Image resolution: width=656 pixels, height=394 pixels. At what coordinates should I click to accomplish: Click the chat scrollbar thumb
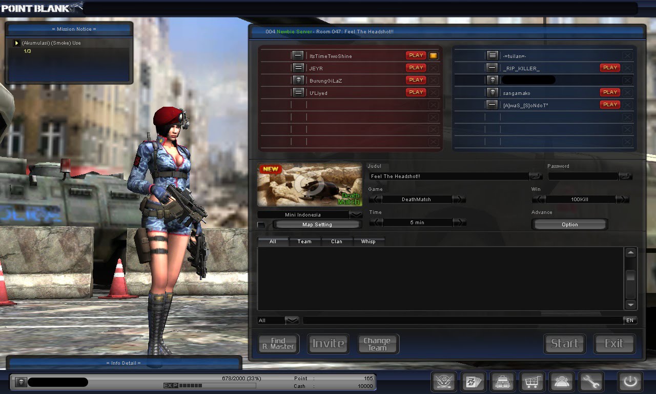(631, 275)
